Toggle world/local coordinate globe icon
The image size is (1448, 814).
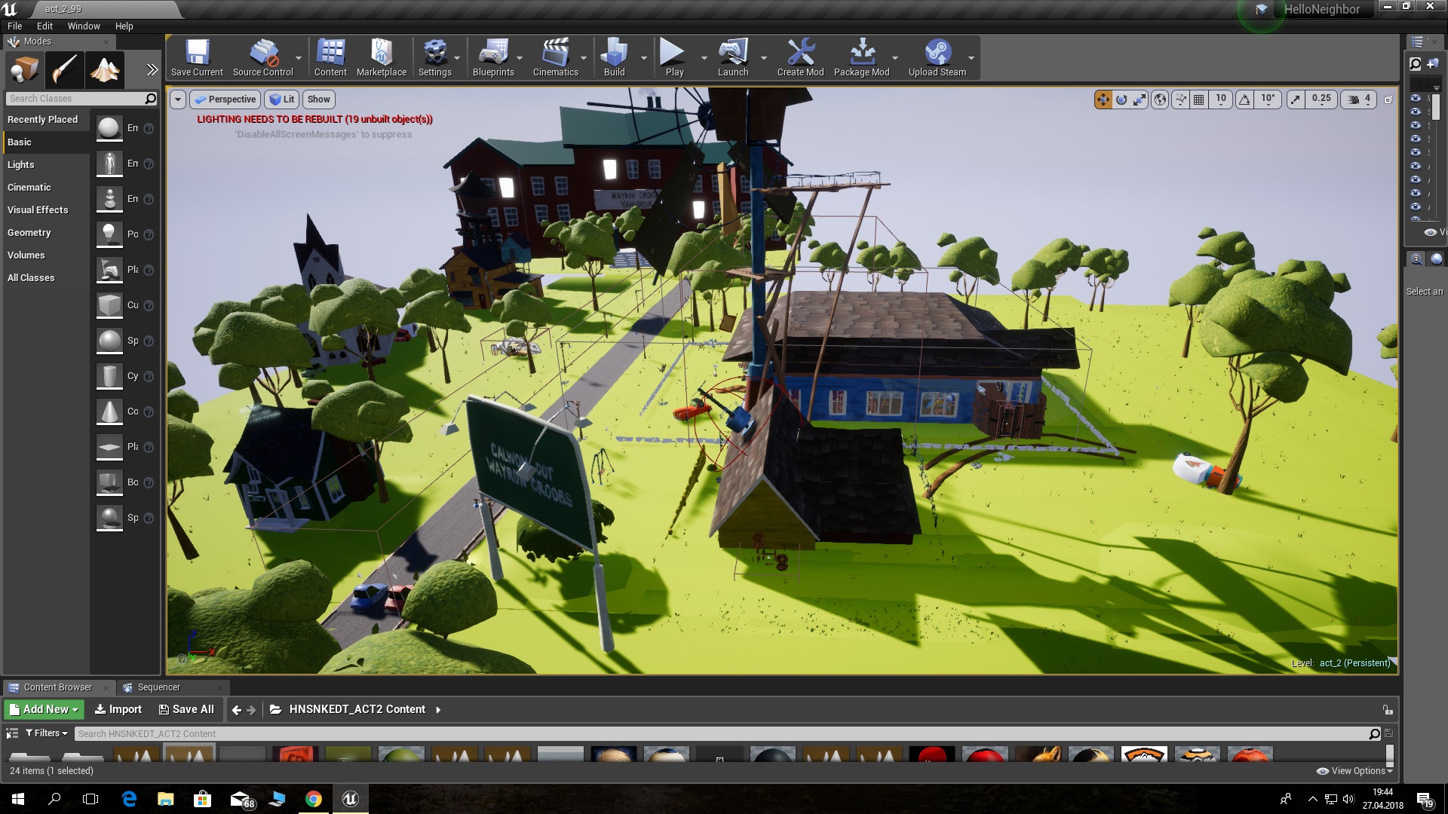click(x=1161, y=99)
